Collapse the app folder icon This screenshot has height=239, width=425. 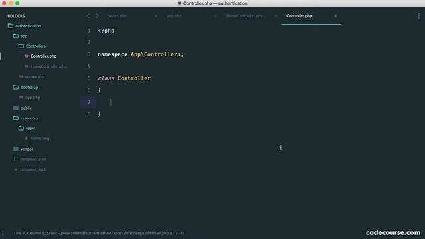(x=16, y=36)
